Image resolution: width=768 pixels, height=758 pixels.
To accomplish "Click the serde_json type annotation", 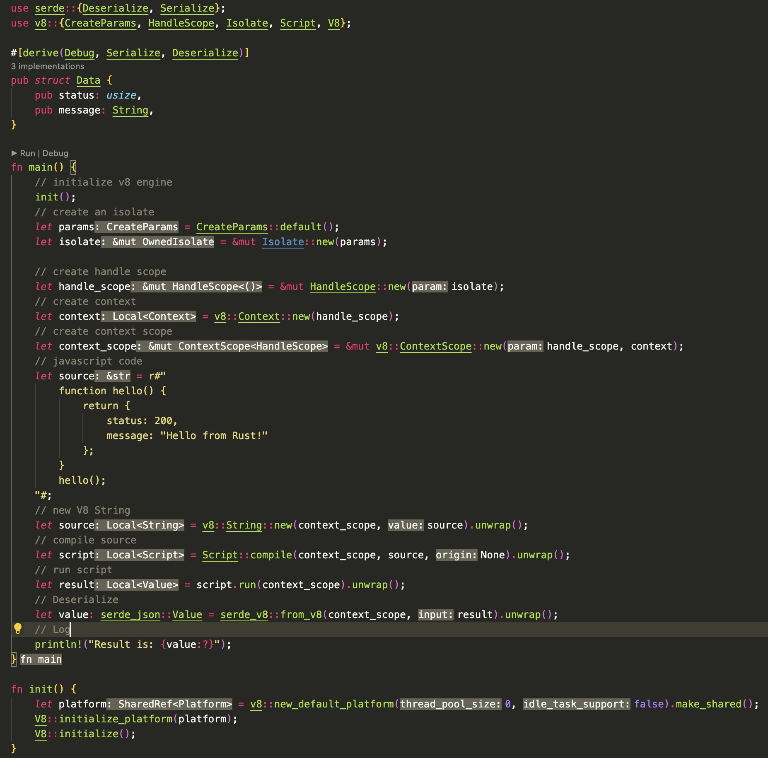I will pos(130,615).
